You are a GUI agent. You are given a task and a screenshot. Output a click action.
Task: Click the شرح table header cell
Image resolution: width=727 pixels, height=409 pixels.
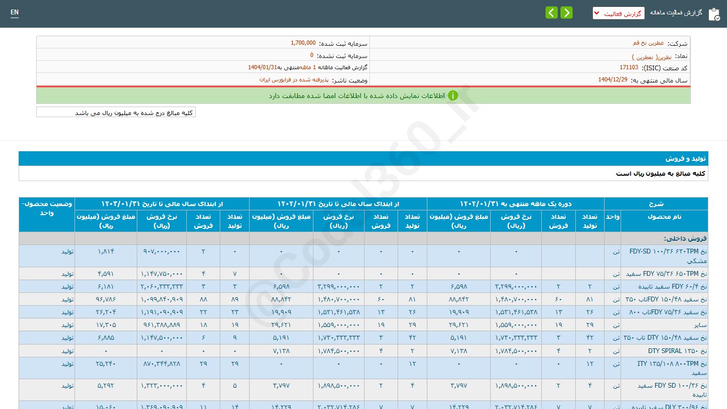click(x=656, y=204)
